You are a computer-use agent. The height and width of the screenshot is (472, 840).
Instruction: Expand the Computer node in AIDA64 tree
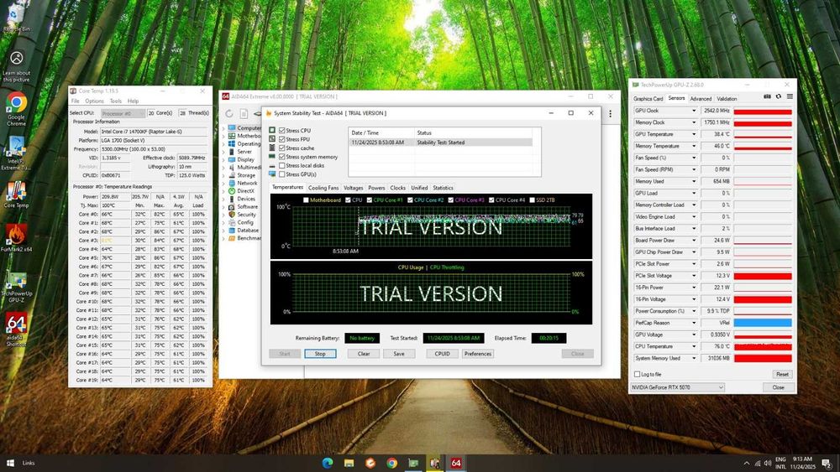pos(223,127)
